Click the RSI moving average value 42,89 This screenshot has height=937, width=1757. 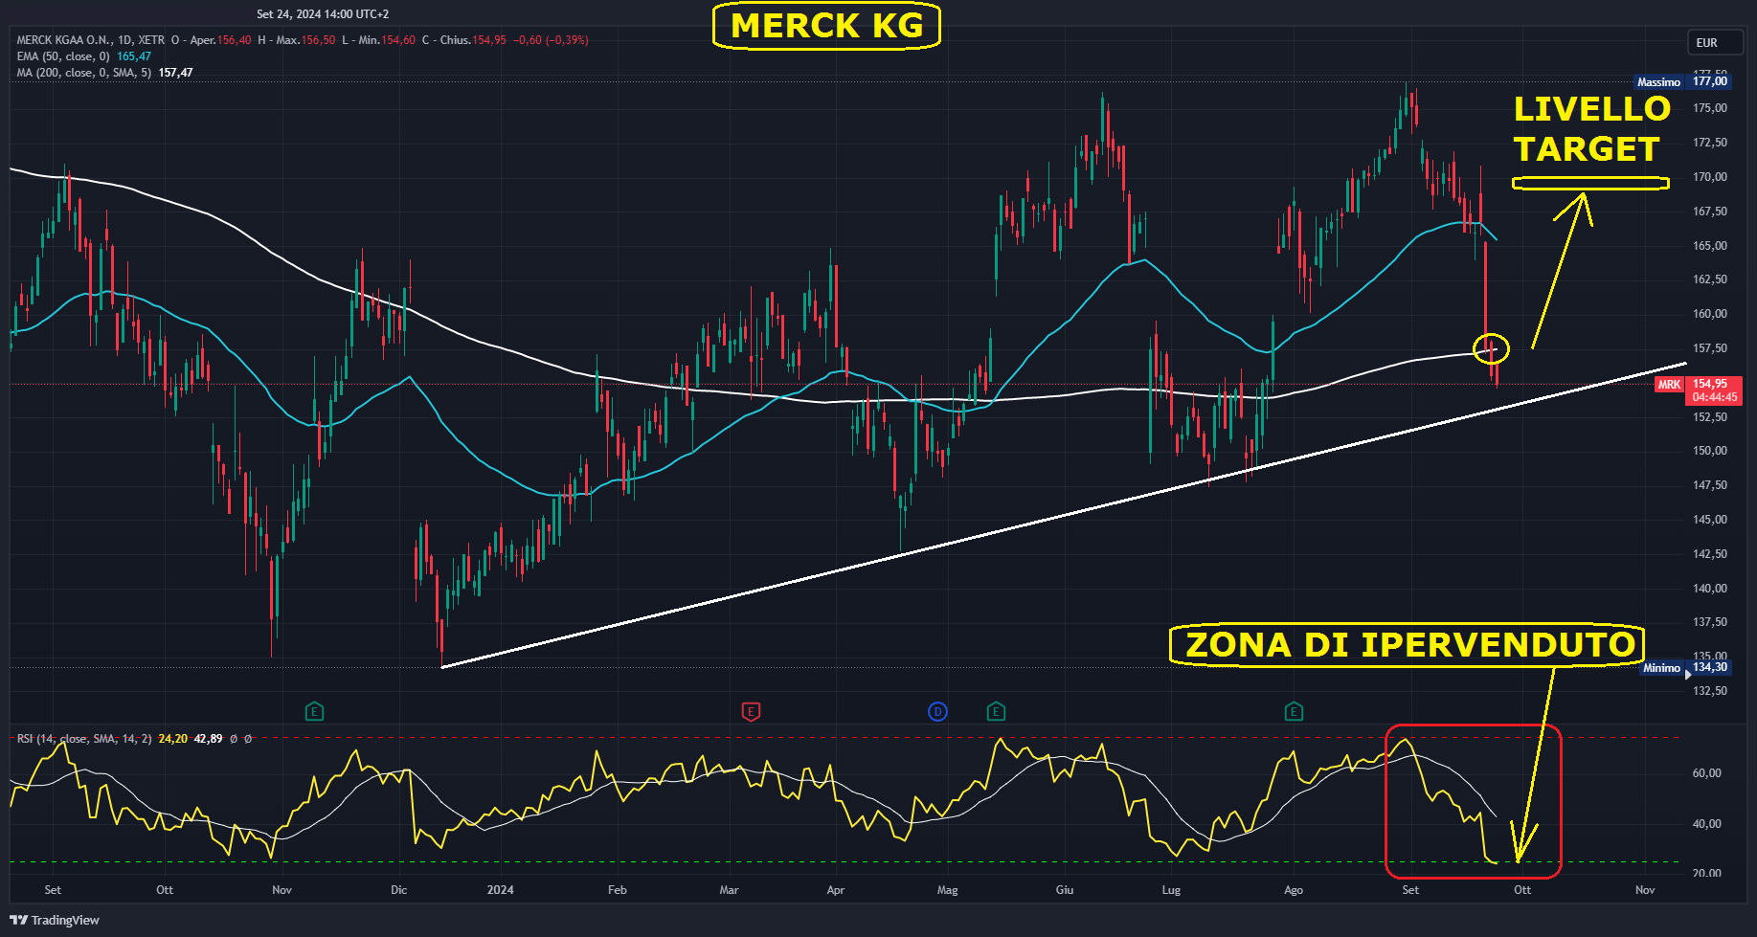[x=208, y=739]
